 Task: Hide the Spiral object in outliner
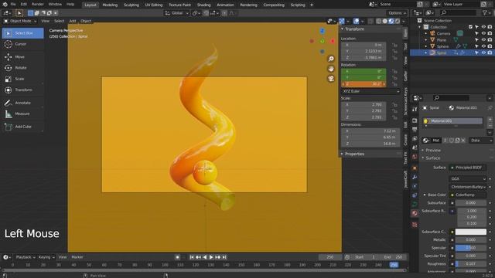pos(483,53)
